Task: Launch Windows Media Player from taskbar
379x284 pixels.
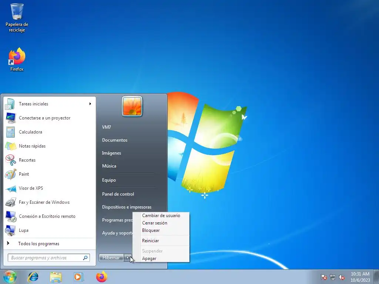Action: point(78,277)
